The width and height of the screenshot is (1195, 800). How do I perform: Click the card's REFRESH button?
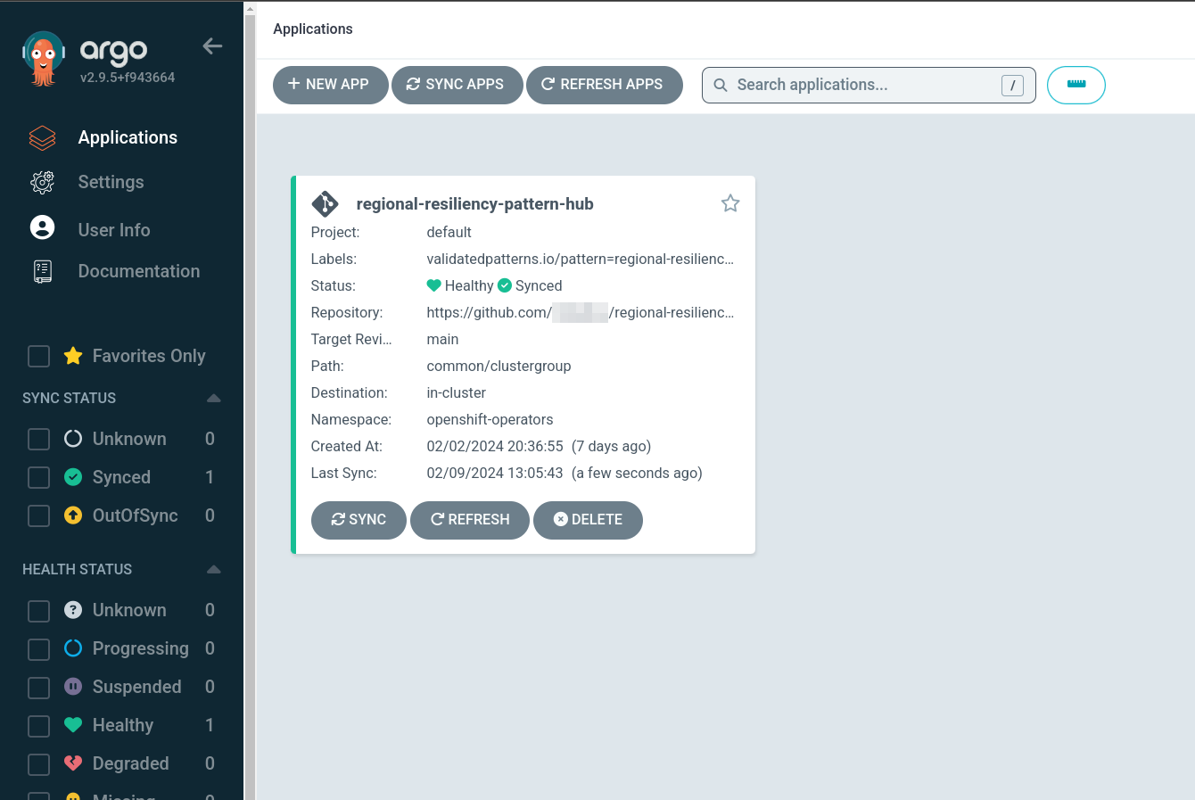(x=470, y=520)
